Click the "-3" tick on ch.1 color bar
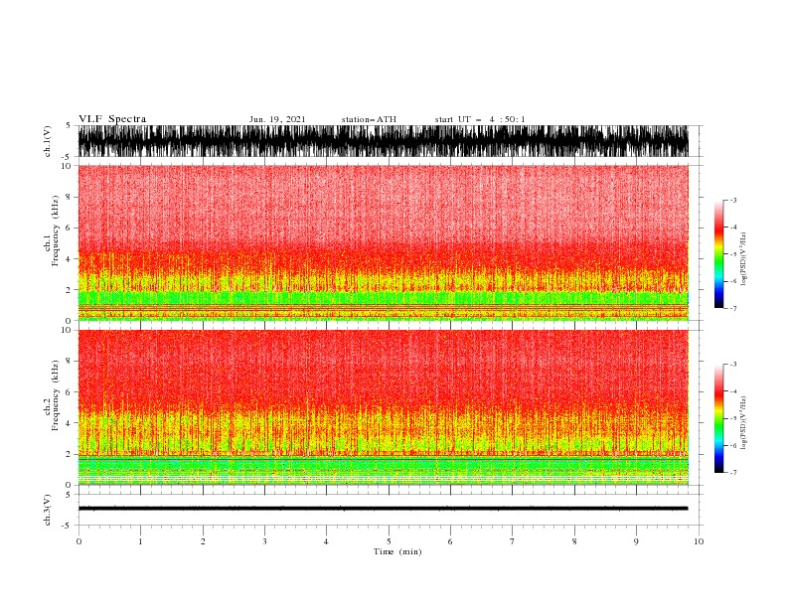Viewport: 787px width, 608px height. click(733, 200)
